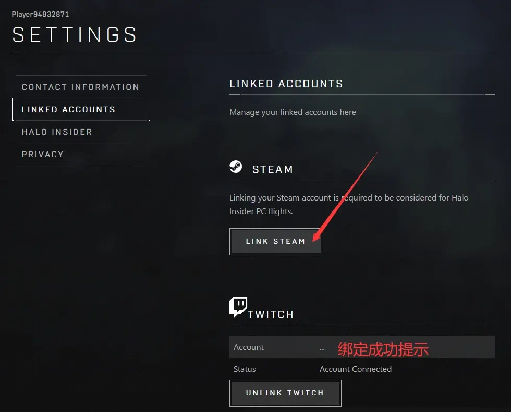Click the Linked Accounts section heading
511x412 pixels.
286,84
